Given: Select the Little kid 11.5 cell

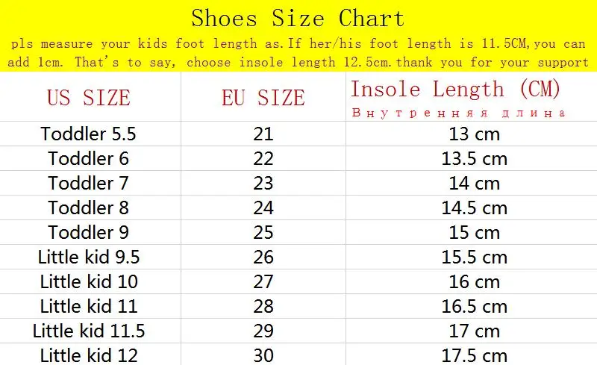Looking at the screenshot, I should click(89, 331).
